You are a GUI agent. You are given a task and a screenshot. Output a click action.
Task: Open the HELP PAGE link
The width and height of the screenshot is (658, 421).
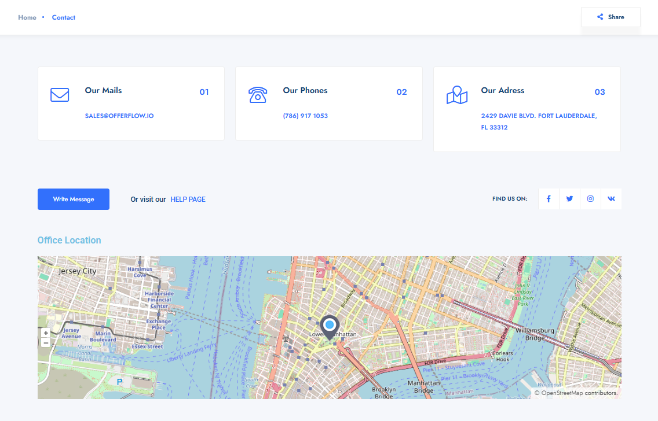tap(188, 200)
